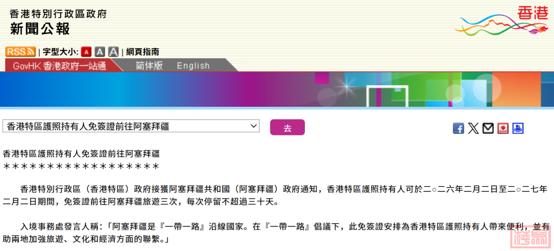Select the small red font size A
554x251 pixels.
pyautogui.click(x=86, y=52)
